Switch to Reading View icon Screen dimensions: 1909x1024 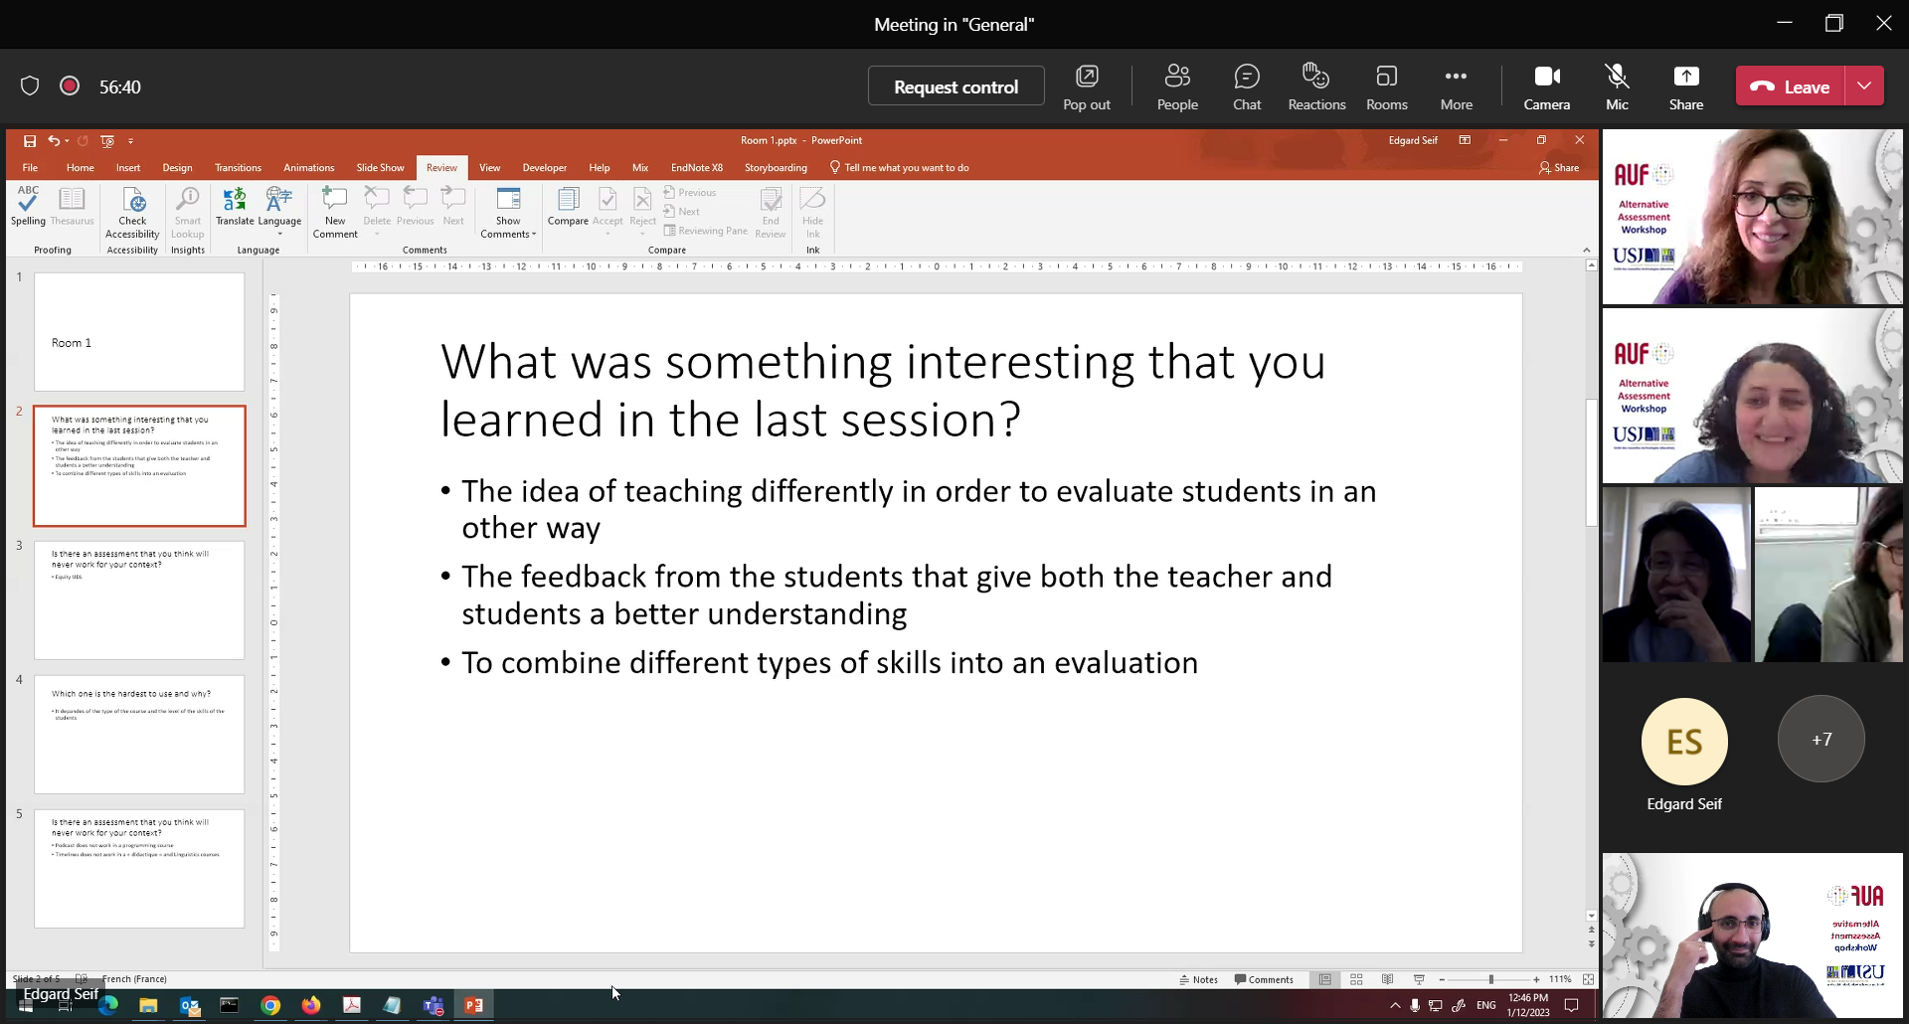click(x=1388, y=979)
